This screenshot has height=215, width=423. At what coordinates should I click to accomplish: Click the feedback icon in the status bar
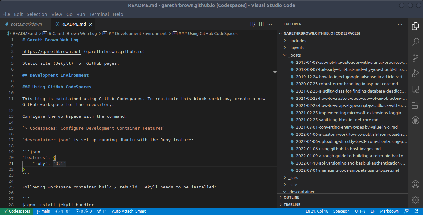click(406, 211)
